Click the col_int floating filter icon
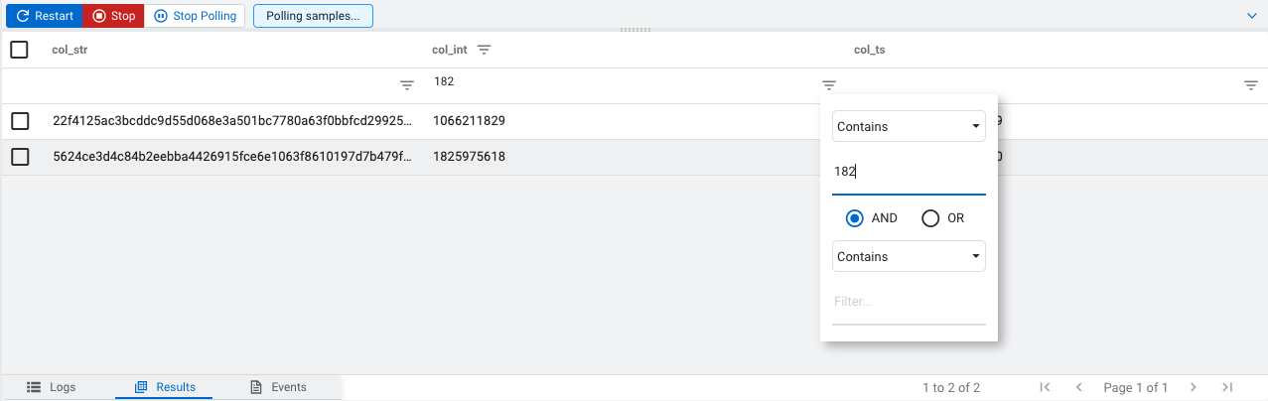Image resolution: width=1268 pixels, height=401 pixels. pyautogui.click(x=829, y=86)
